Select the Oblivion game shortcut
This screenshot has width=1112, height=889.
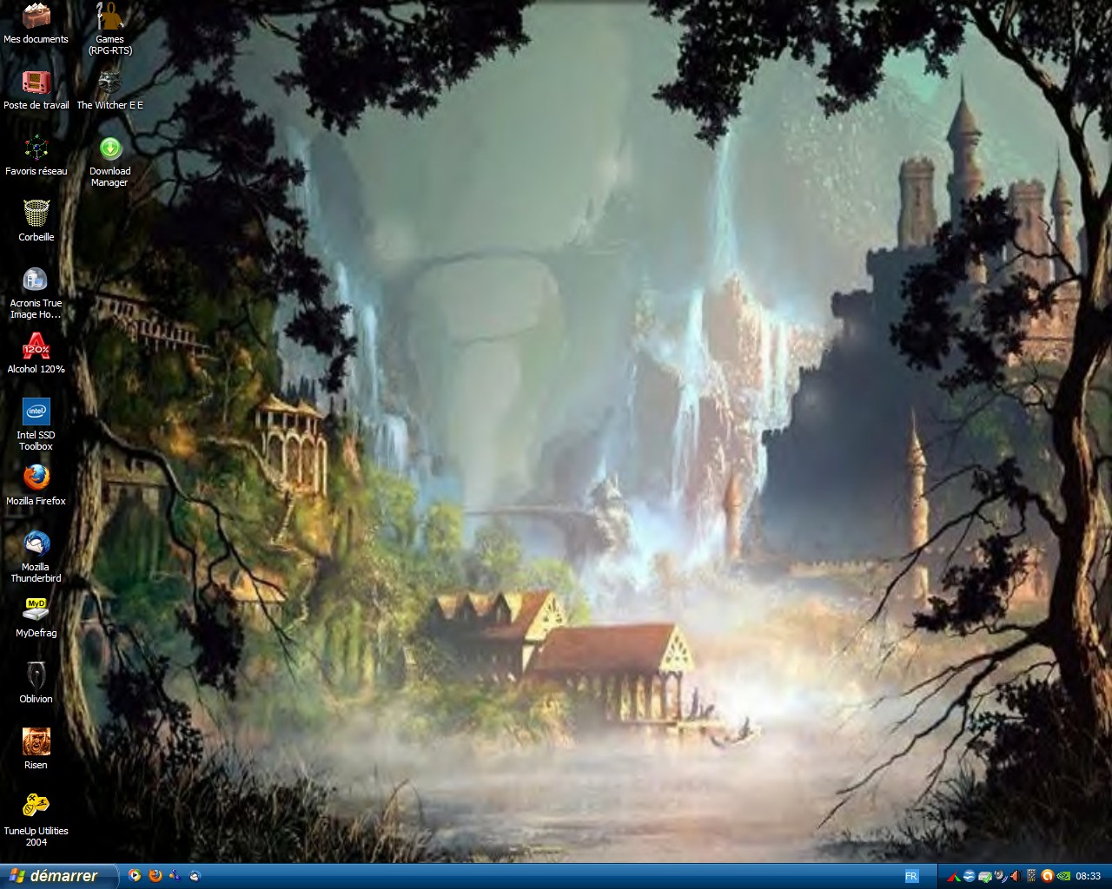(x=36, y=683)
